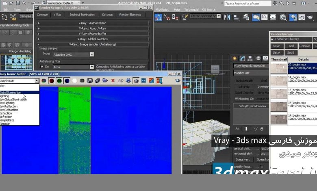The image size is (317, 191).
Task: Click A/B horizontal compare icon in frame buffer
Action: click(159, 81)
